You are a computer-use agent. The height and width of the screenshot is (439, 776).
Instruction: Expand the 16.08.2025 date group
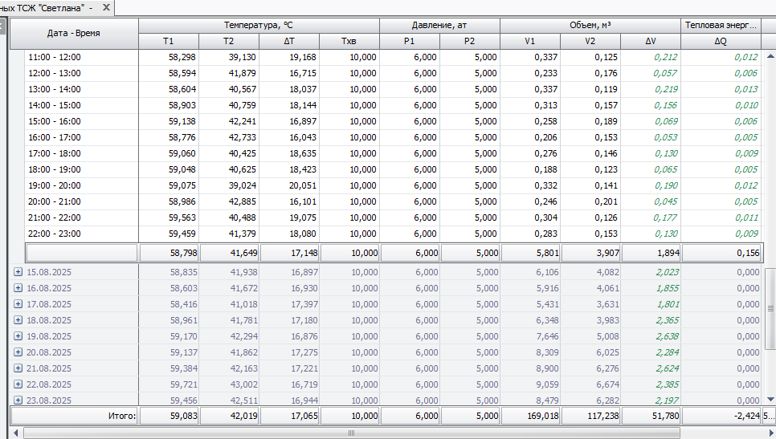18,288
